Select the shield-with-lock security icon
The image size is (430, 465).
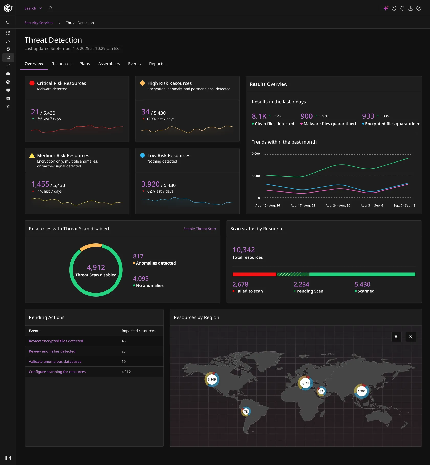coord(8,49)
